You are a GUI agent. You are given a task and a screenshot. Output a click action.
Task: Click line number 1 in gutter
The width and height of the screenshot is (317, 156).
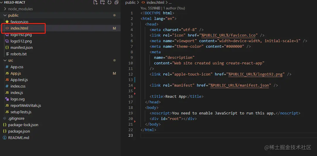pyautogui.click(x=132, y=13)
